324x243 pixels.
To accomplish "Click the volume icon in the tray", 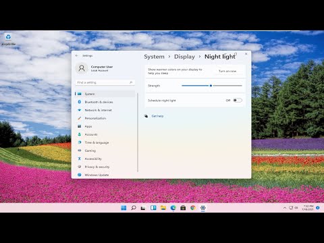I will pos(296,208).
